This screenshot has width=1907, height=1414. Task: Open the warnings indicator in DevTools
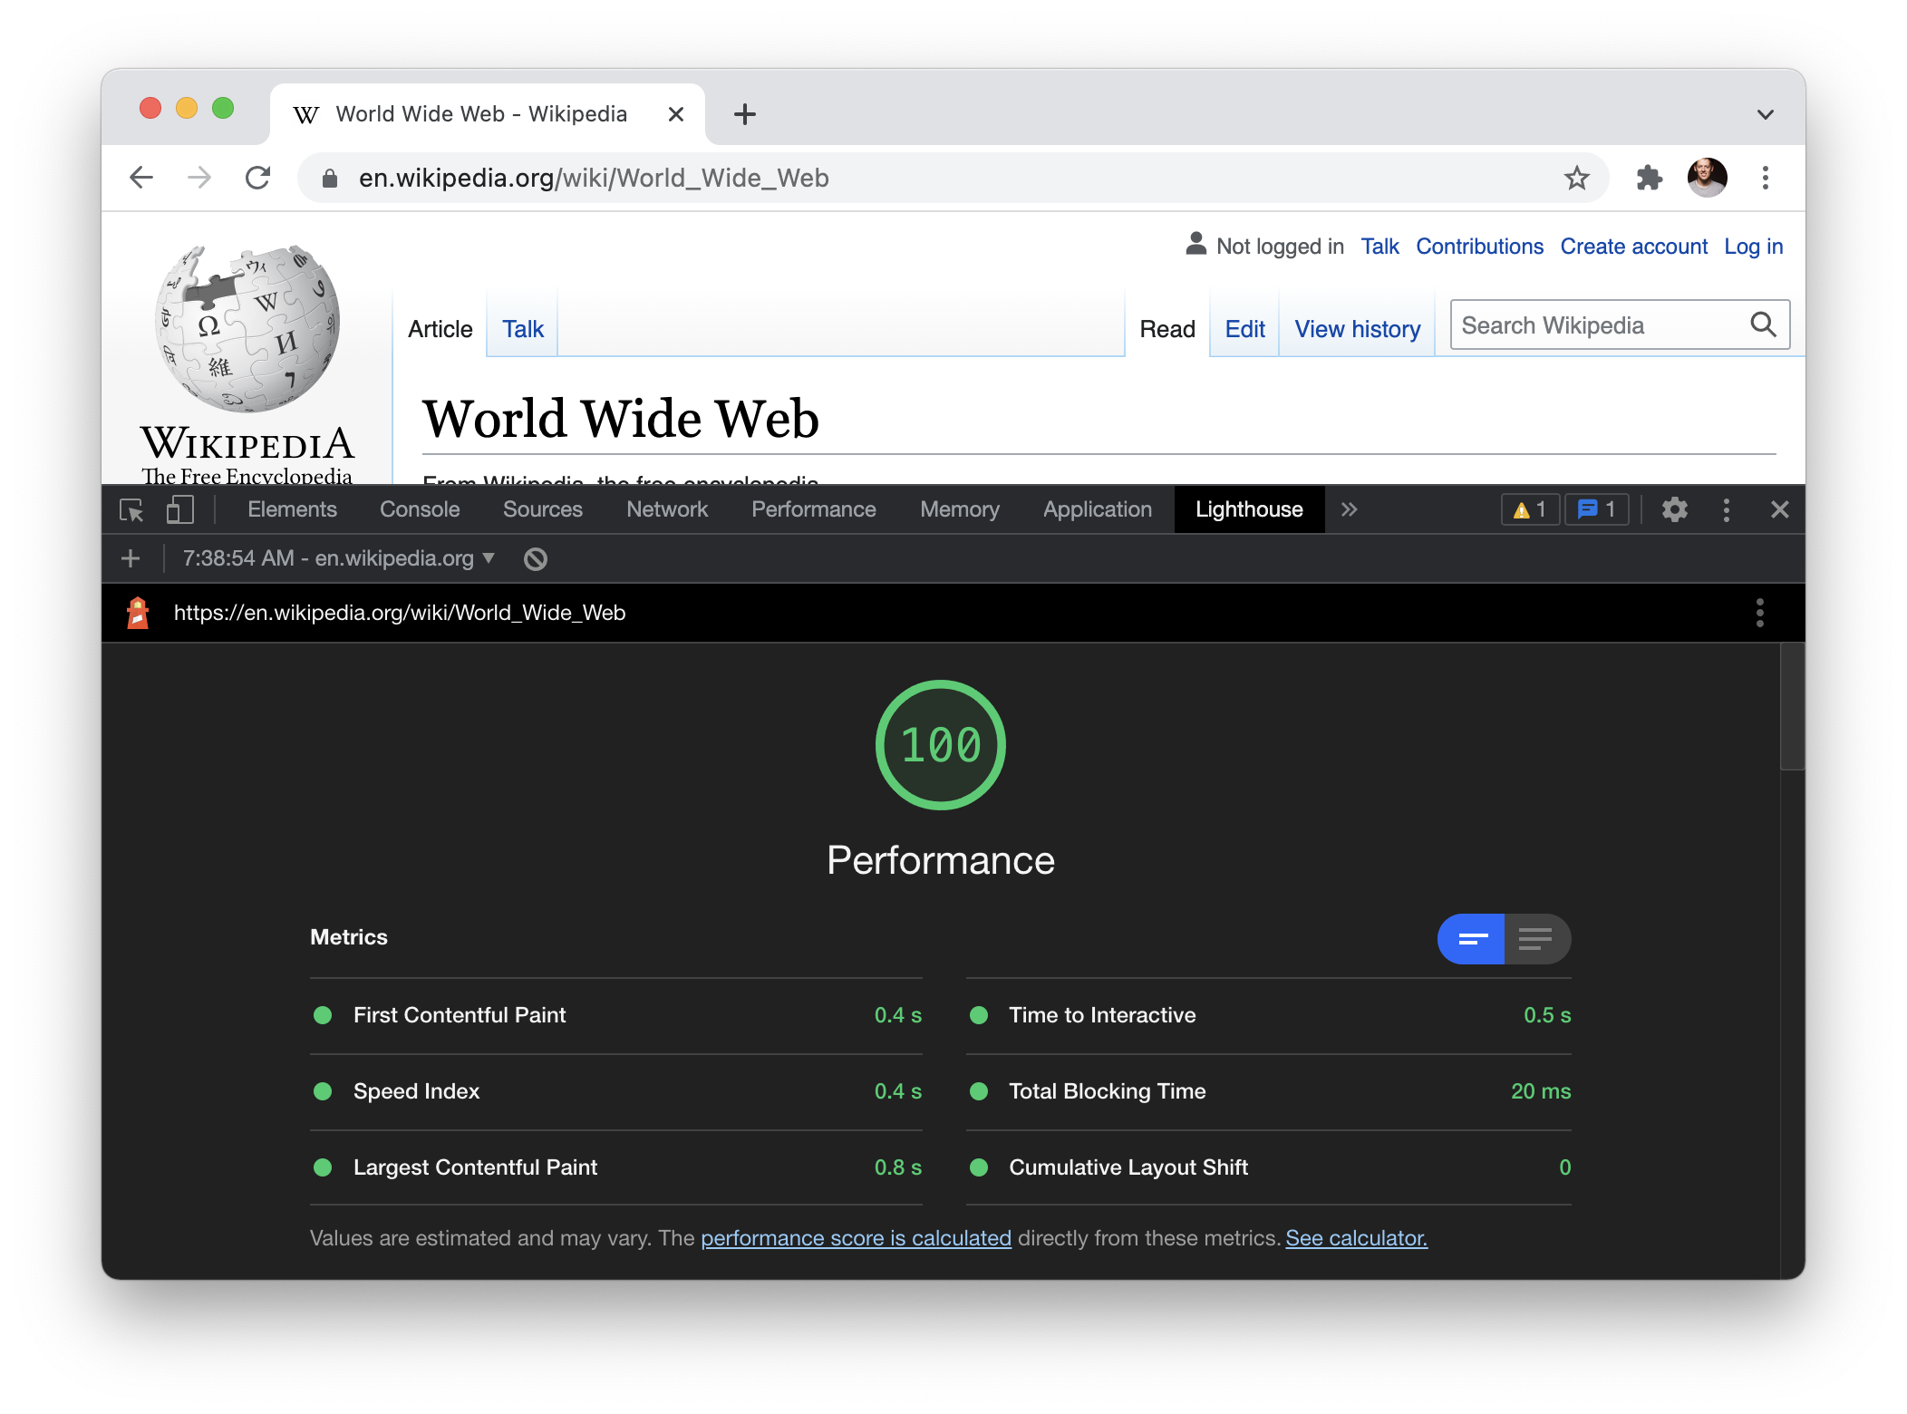pos(1530,509)
